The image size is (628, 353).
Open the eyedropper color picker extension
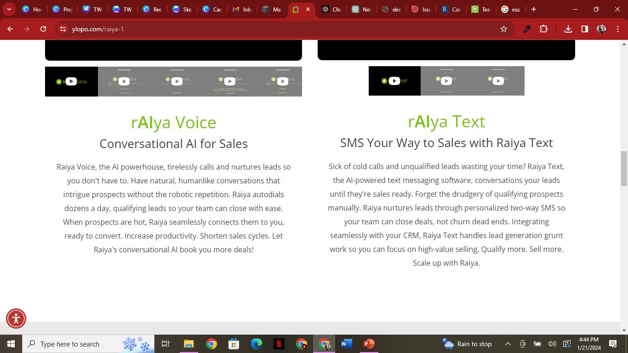[527, 29]
